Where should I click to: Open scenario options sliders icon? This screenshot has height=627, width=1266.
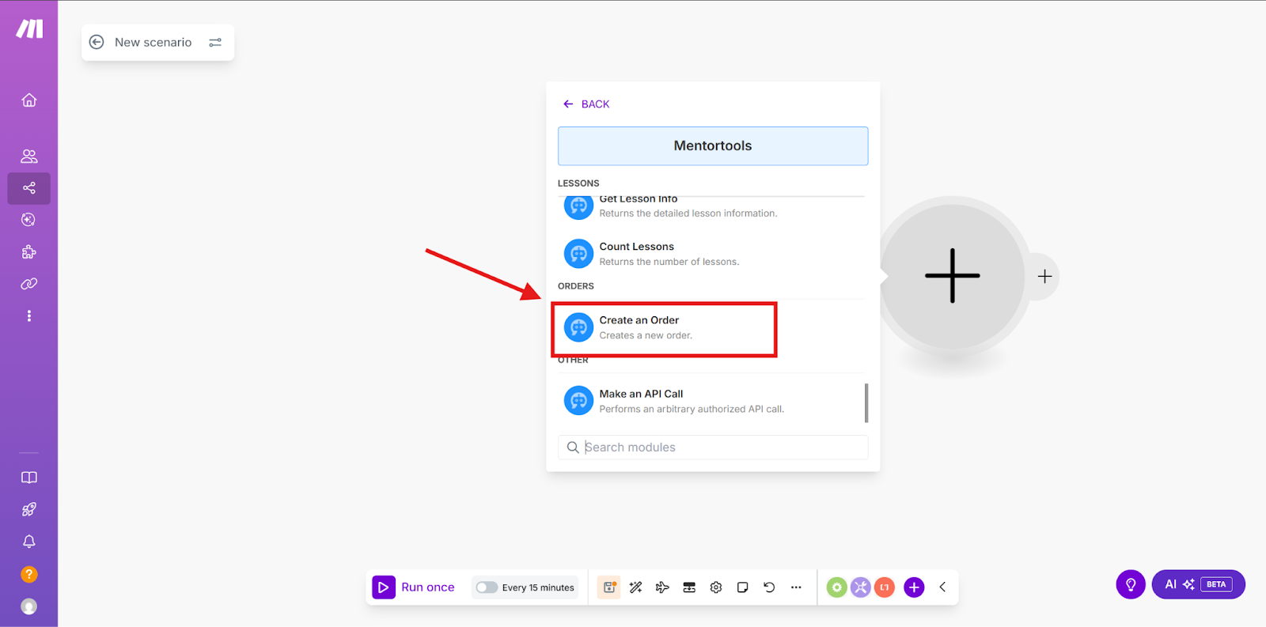215,43
